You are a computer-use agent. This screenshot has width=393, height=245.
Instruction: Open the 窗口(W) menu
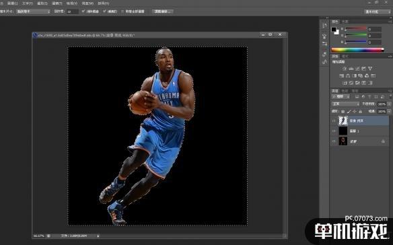87,3
